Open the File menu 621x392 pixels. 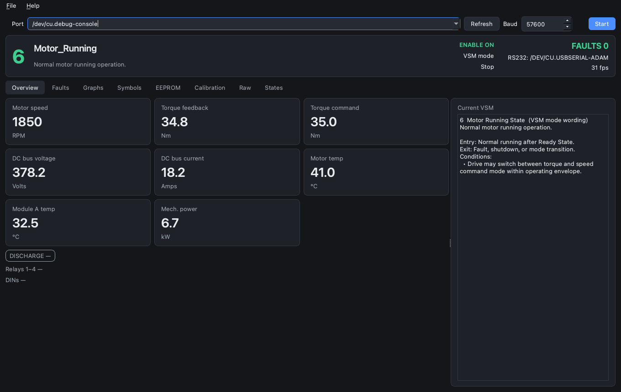click(x=11, y=5)
